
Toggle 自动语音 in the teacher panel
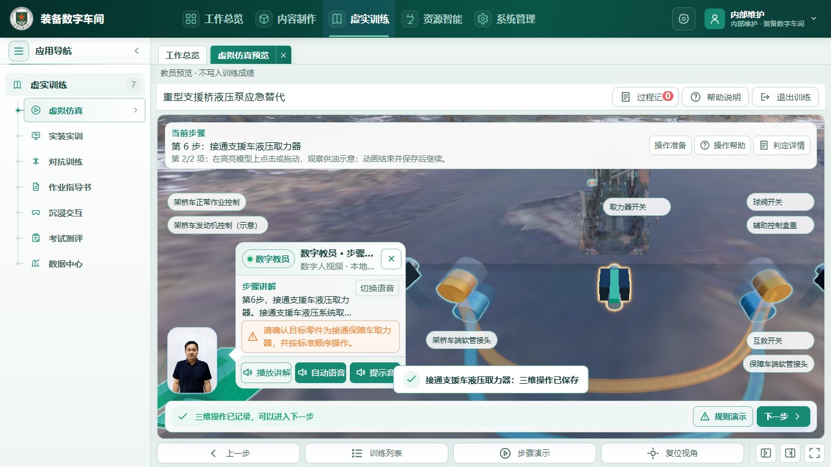(321, 373)
